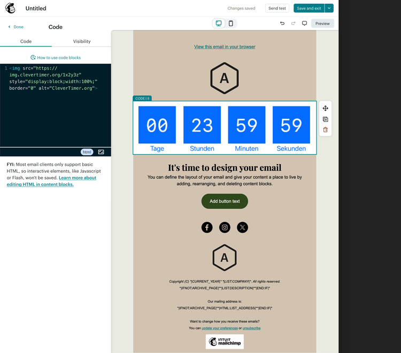Select the Code tab

click(x=26, y=41)
